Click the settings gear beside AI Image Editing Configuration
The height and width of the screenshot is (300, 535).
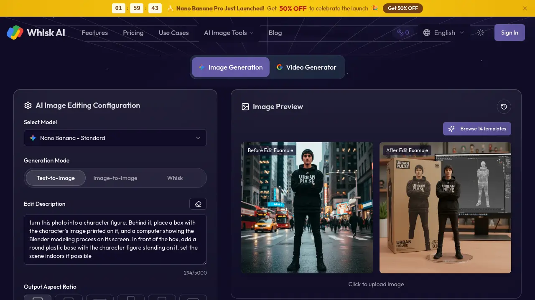(x=28, y=105)
